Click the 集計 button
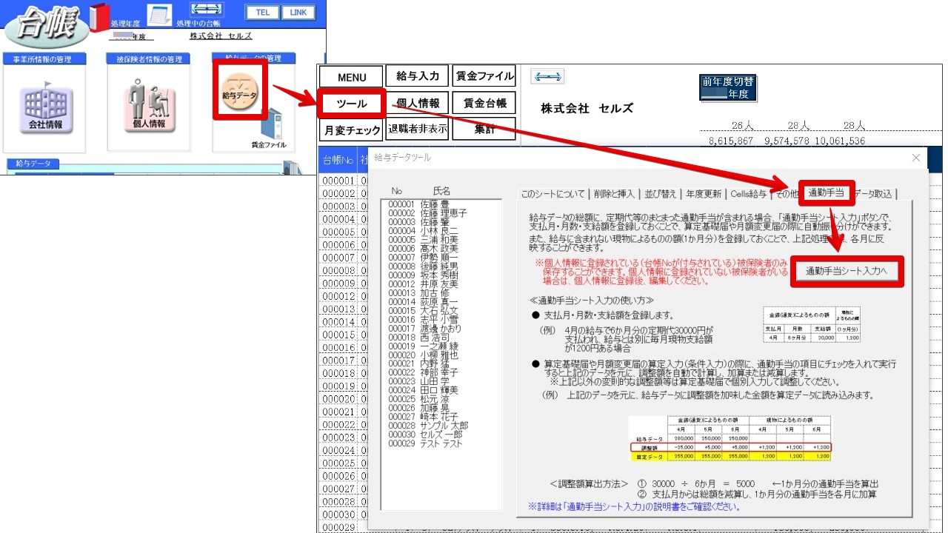Screen dimensions: 948x533 [484, 129]
